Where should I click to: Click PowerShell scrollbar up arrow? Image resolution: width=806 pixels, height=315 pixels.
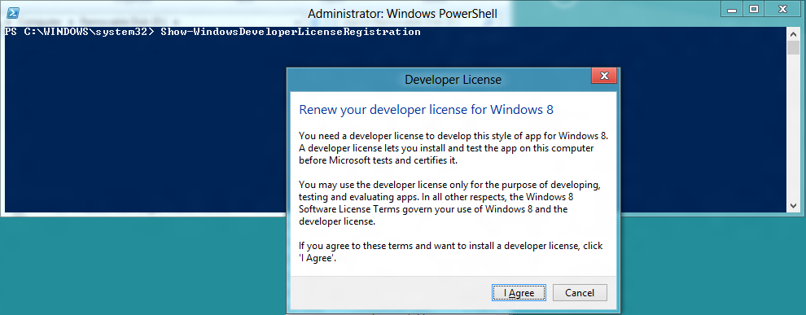click(794, 34)
